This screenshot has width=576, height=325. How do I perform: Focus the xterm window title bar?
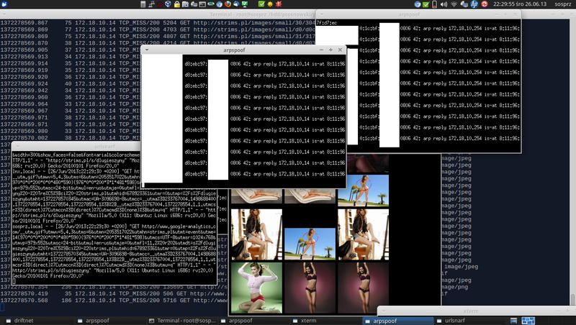pyautogui.click(x=477, y=311)
